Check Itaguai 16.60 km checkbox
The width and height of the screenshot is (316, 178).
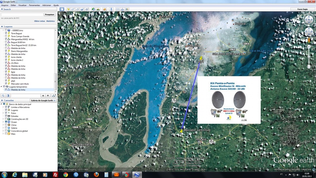6,42
